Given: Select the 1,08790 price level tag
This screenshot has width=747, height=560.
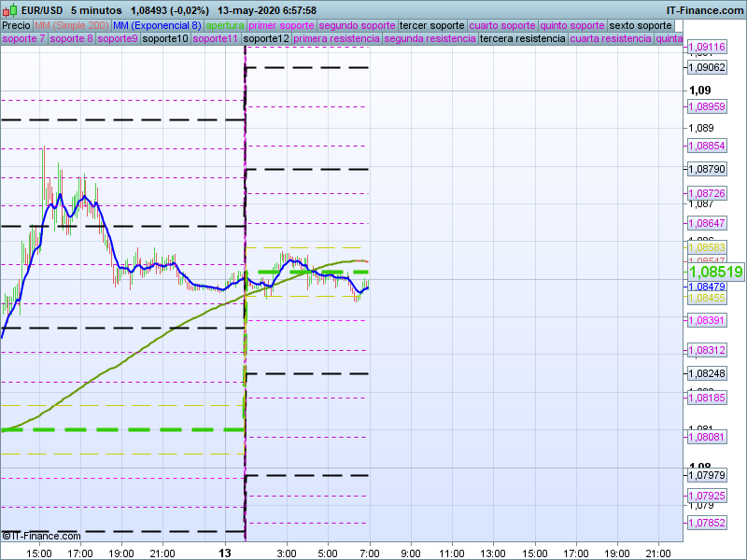Looking at the screenshot, I should [707, 169].
